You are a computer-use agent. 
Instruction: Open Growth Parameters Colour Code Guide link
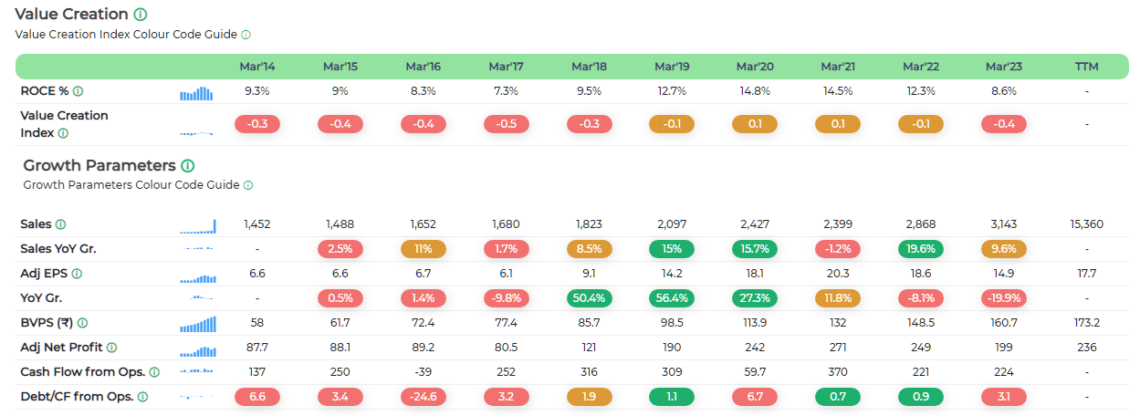(x=131, y=185)
